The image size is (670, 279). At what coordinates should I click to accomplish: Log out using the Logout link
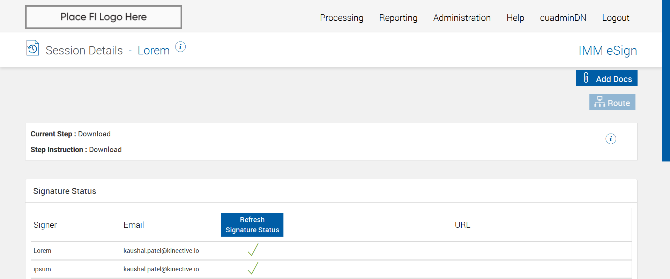[616, 18]
